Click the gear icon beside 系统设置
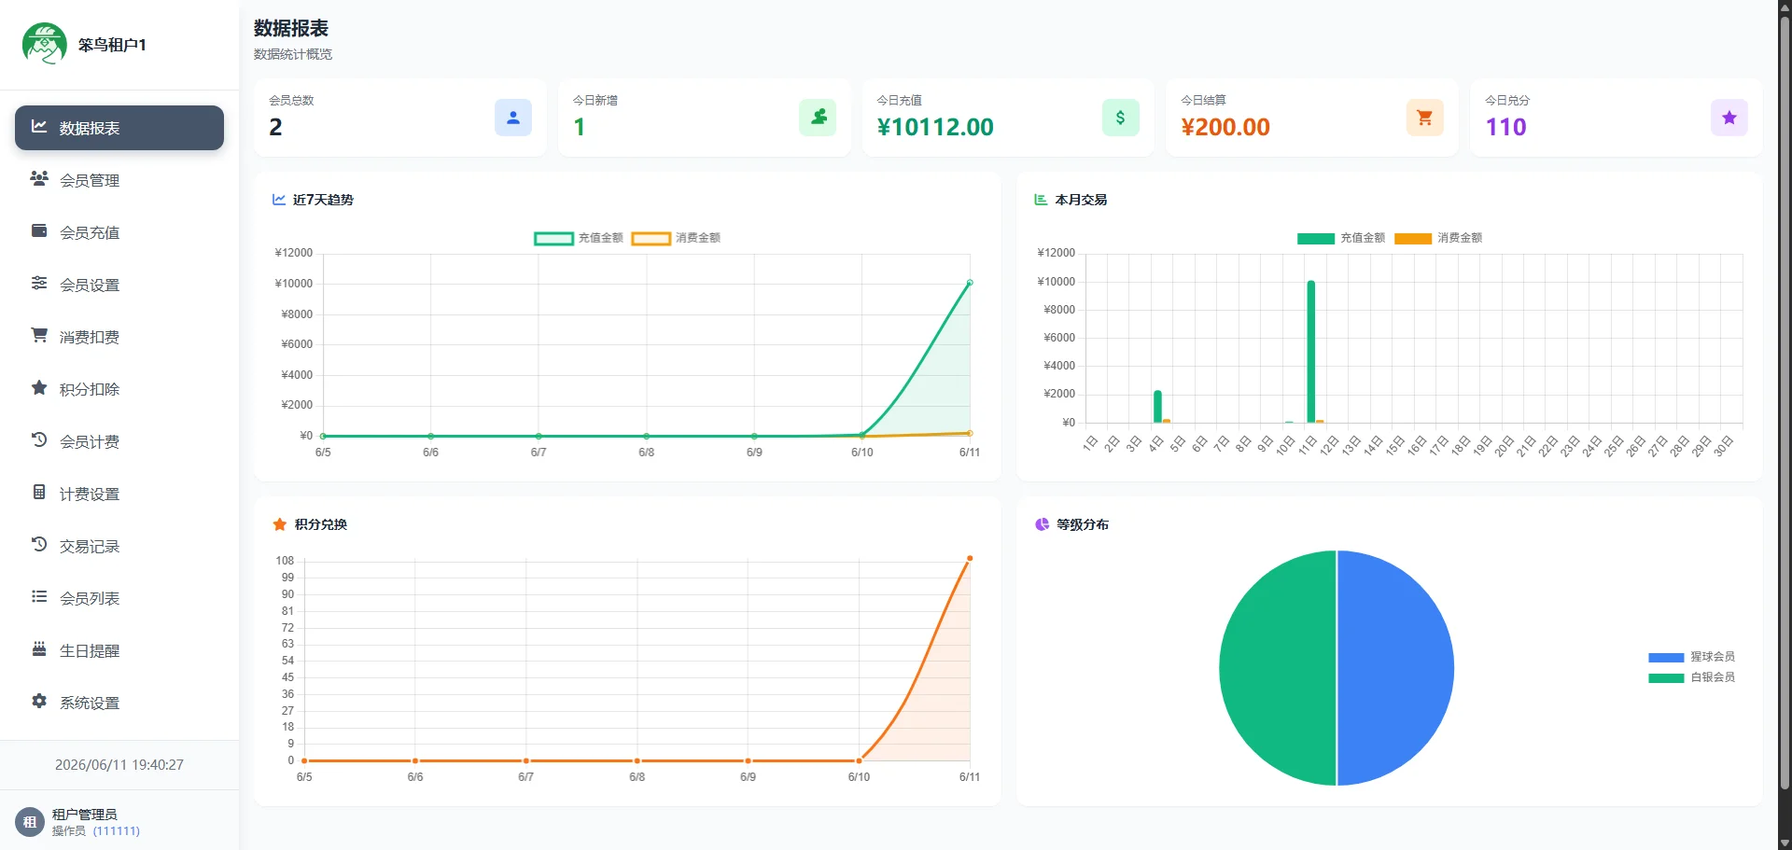Screen dimensions: 1792x850 pos(39,701)
